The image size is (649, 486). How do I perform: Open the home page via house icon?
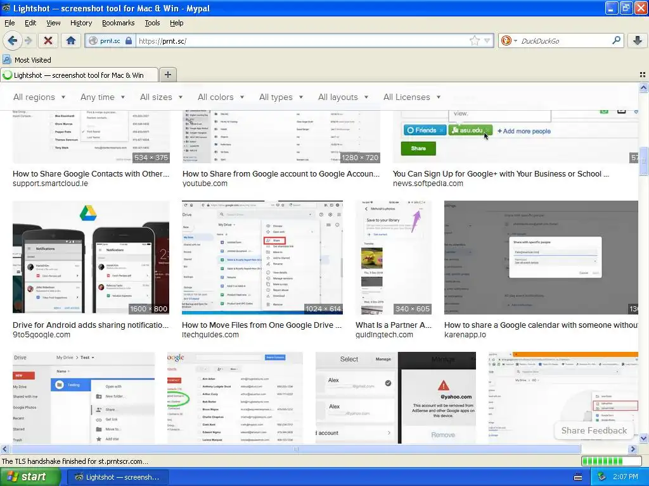pyautogui.click(x=71, y=40)
